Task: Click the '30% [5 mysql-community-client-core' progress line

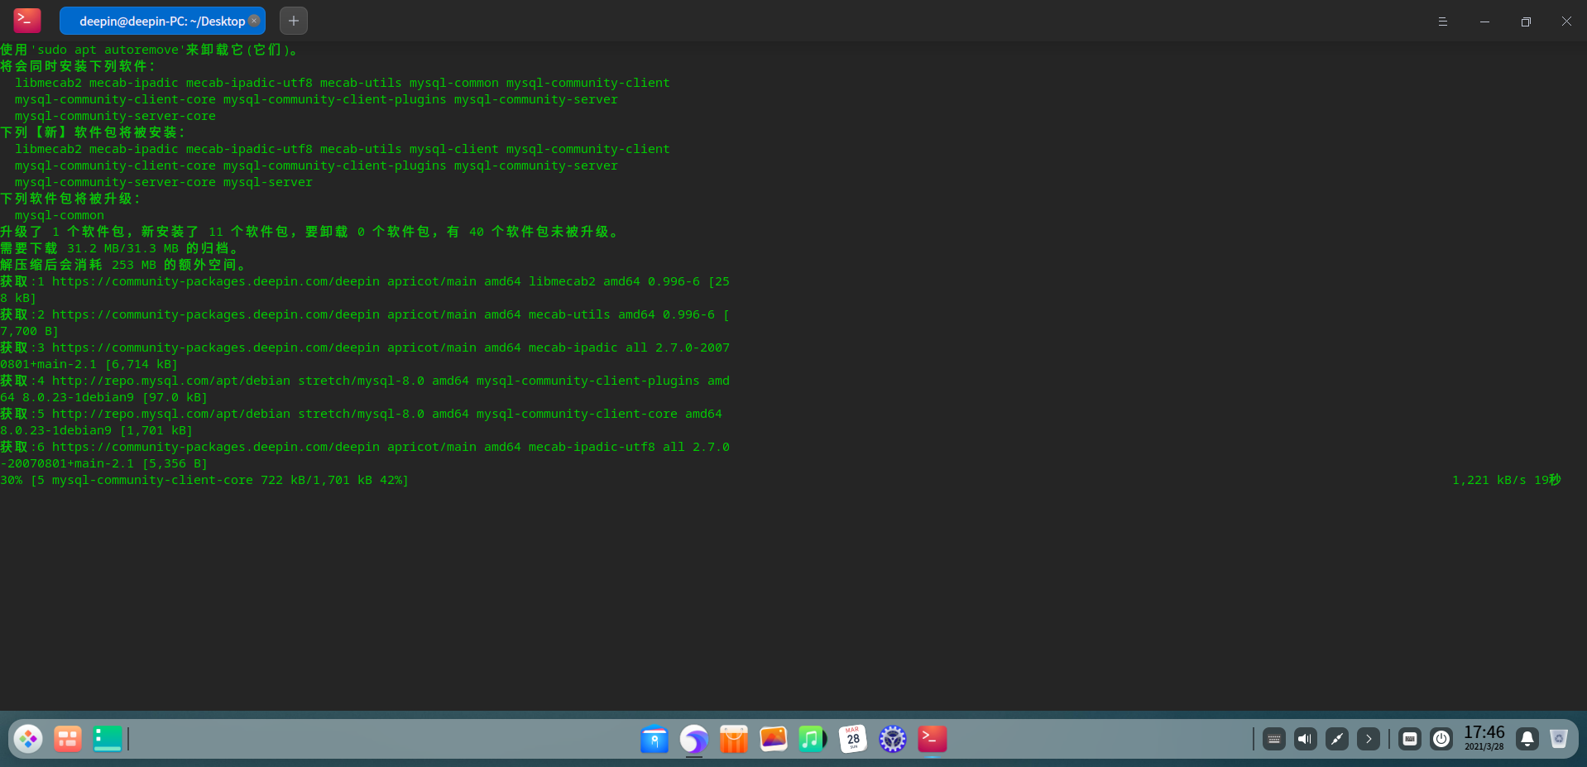Action: point(204,480)
